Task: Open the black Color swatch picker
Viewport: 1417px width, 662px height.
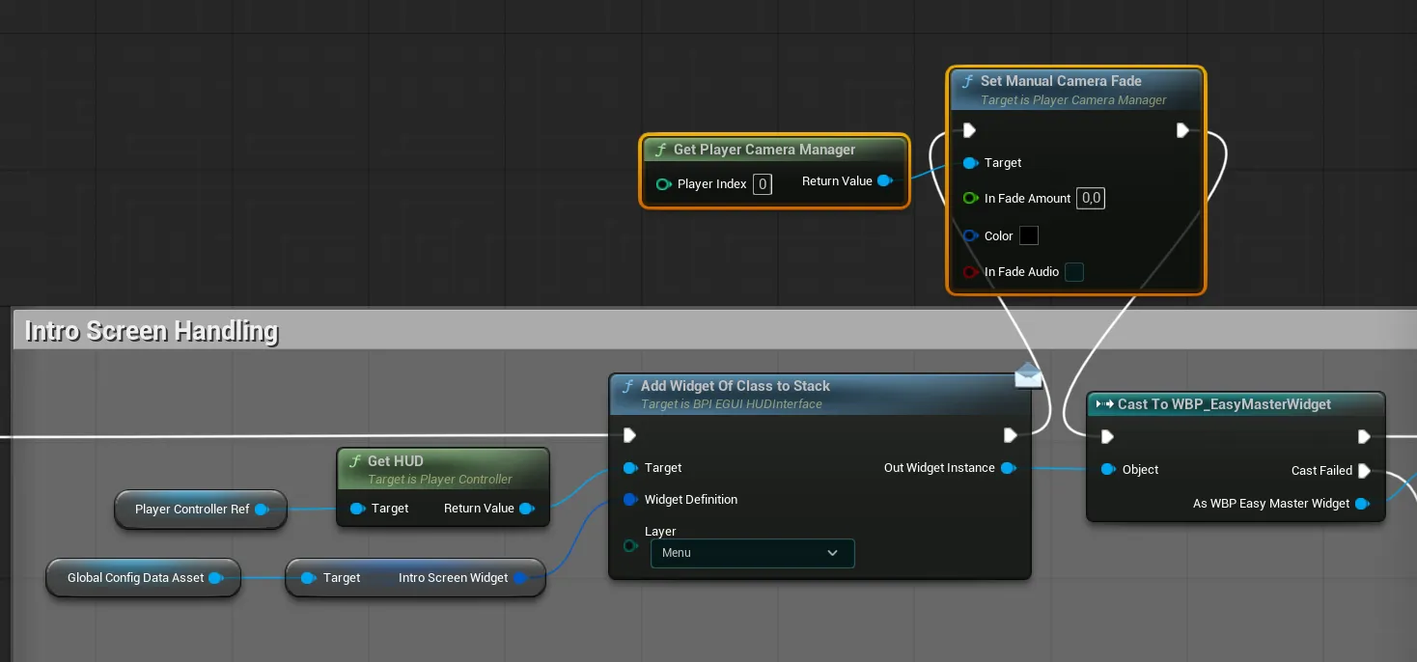Action: (1029, 235)
